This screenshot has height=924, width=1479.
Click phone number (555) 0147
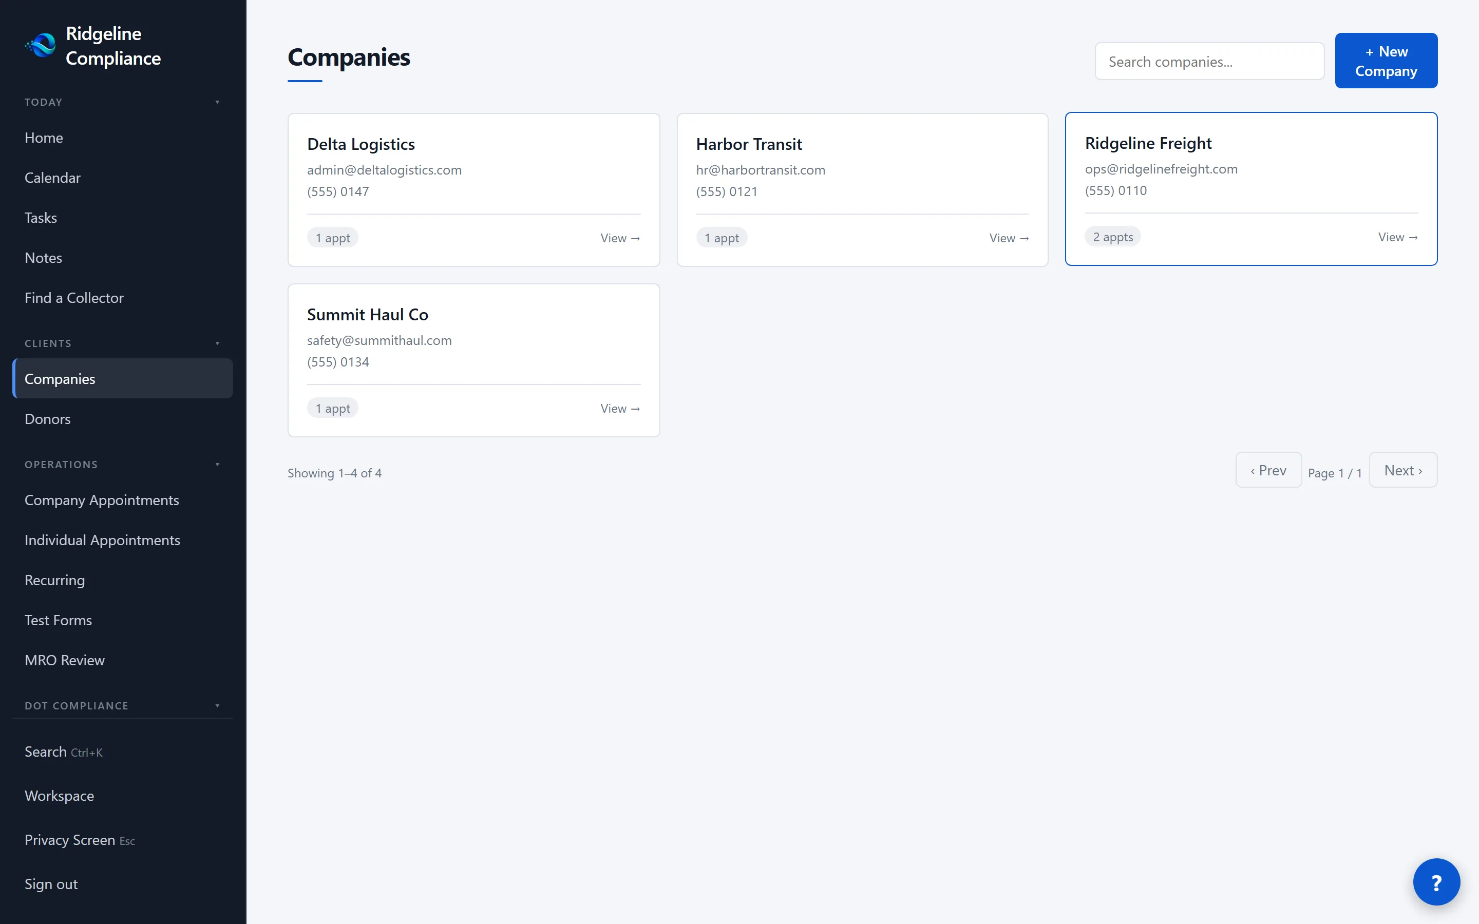[x=338, y=191]
